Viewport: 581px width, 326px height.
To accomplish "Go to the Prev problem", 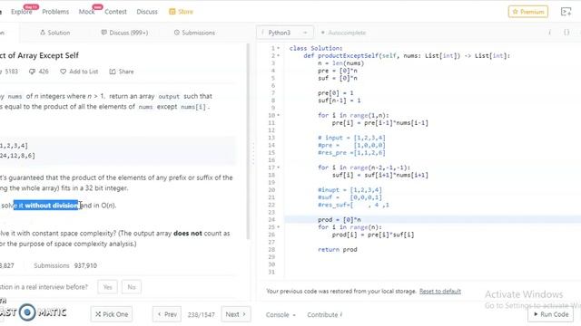I will click(x=167, y=314).
